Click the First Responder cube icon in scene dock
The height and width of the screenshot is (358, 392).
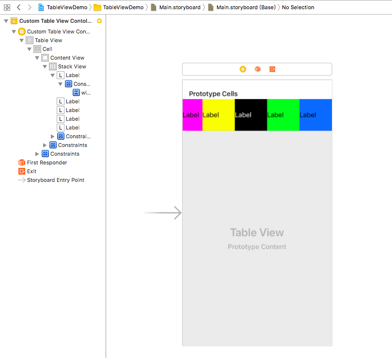click(x=258, y=69)
